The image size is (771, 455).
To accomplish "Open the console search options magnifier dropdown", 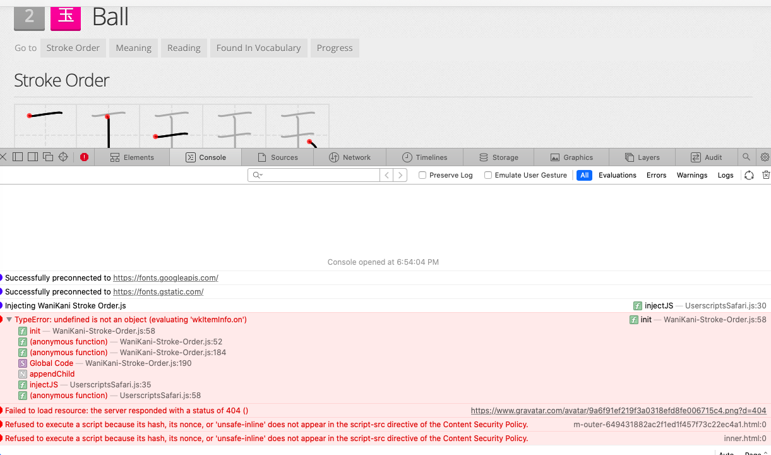I will [258, 175].
